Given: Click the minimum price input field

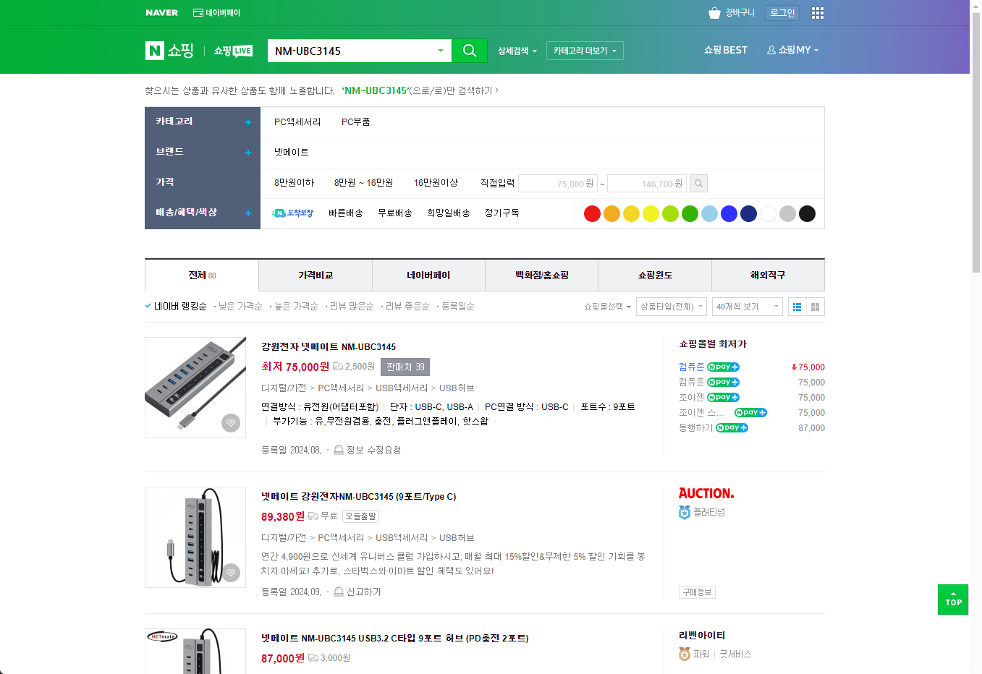Looking at the screenshot, I should [x=558, y=184].
